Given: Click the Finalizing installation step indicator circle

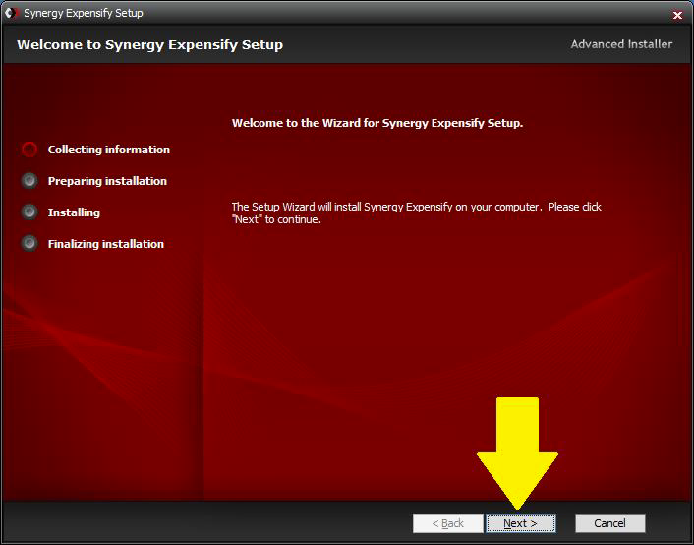Looking at the screenshot, I should [29, 244].
